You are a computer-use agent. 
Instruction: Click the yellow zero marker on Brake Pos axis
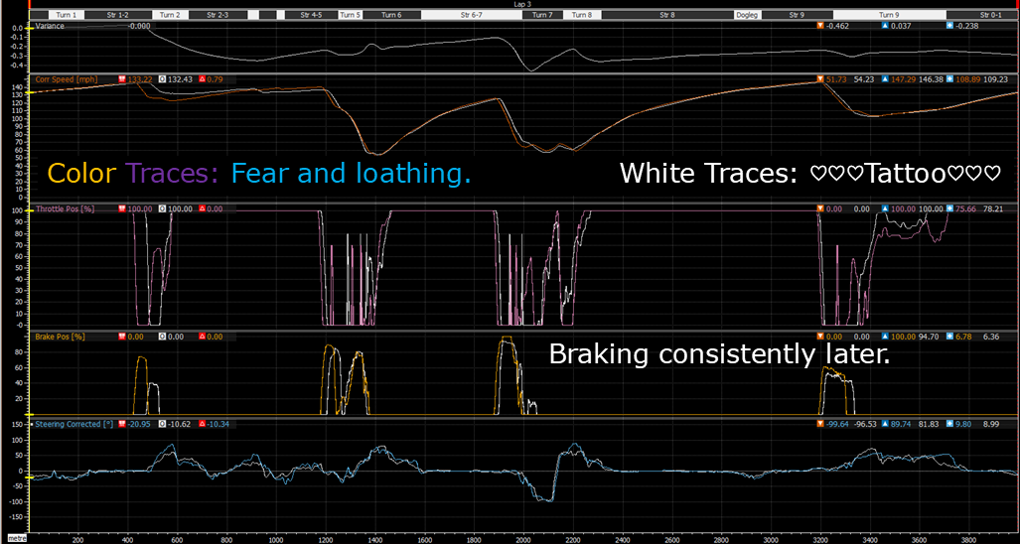(x=29, y=415)
